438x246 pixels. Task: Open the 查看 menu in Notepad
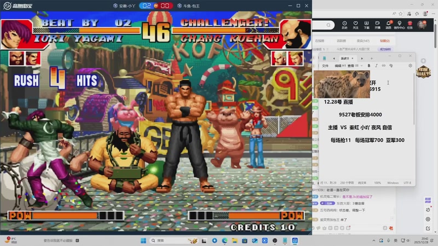click(350, 66)
